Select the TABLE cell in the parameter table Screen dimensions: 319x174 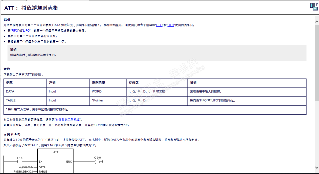(25, 101)
